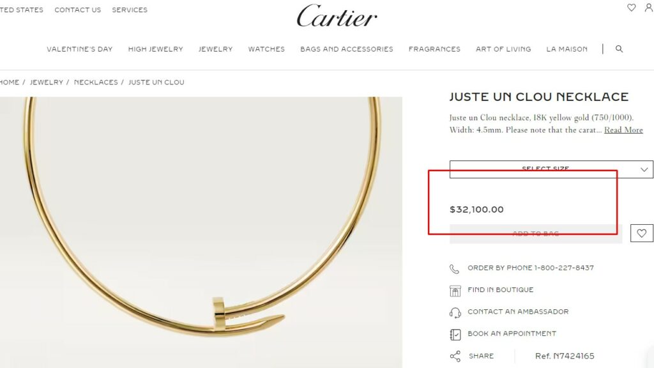Click the Add to Bag button

pos(536,234)
